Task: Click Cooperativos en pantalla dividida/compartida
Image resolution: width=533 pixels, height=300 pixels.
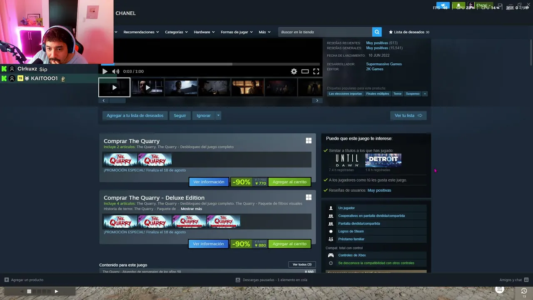Action: (x=376, y=216)
